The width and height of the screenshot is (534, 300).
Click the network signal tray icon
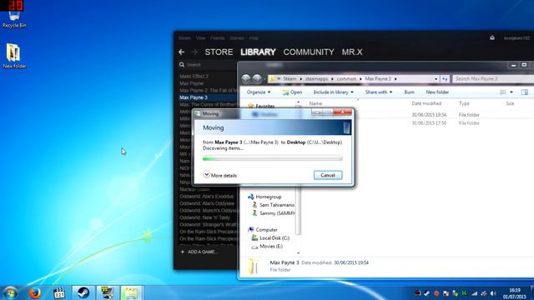pos(474,293)
